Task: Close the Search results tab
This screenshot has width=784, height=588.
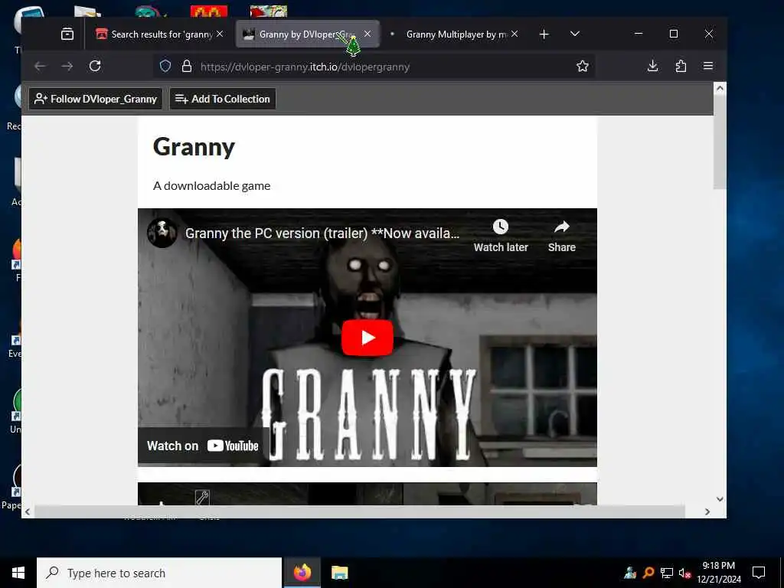Action: pos(220,34)
